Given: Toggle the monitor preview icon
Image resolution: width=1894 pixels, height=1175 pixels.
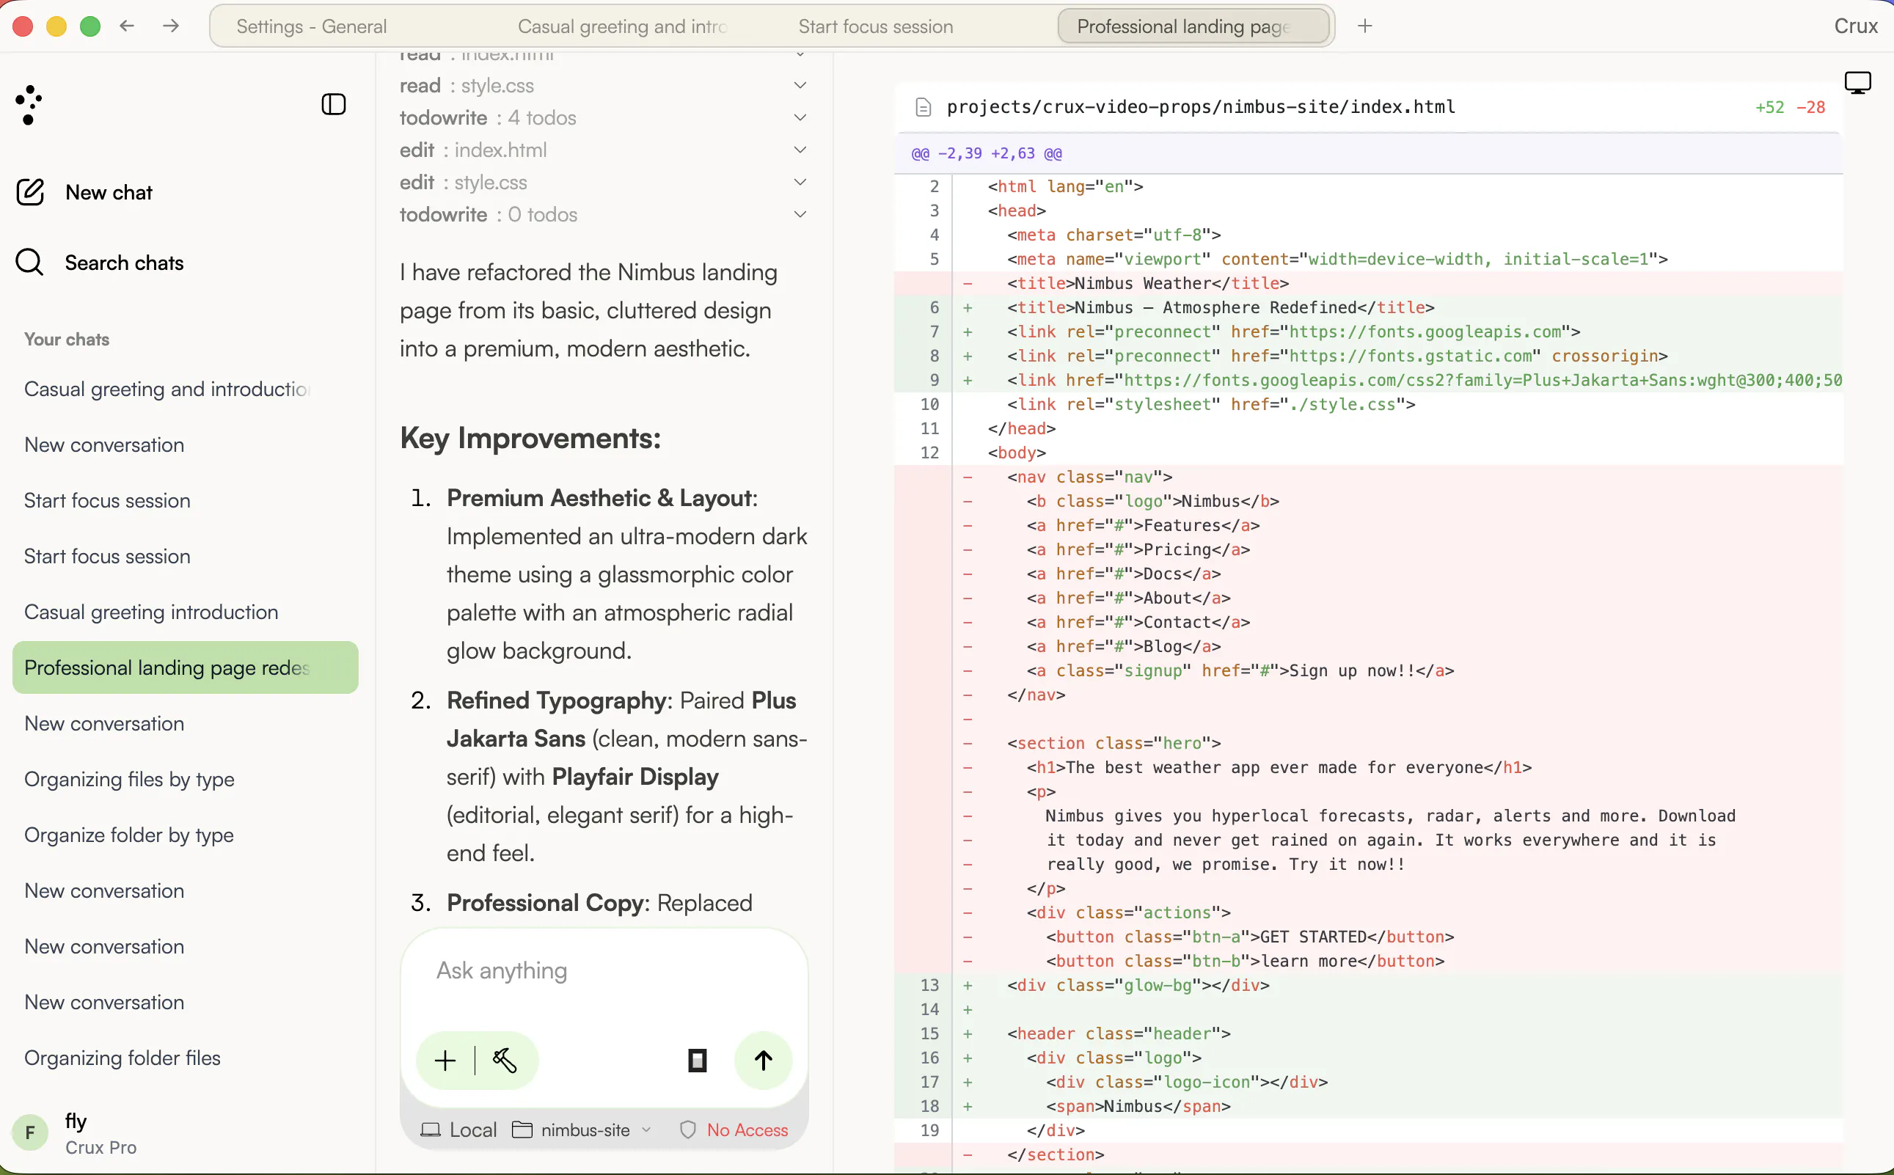Looking at the screenshot, I should tap(1857, 82).
